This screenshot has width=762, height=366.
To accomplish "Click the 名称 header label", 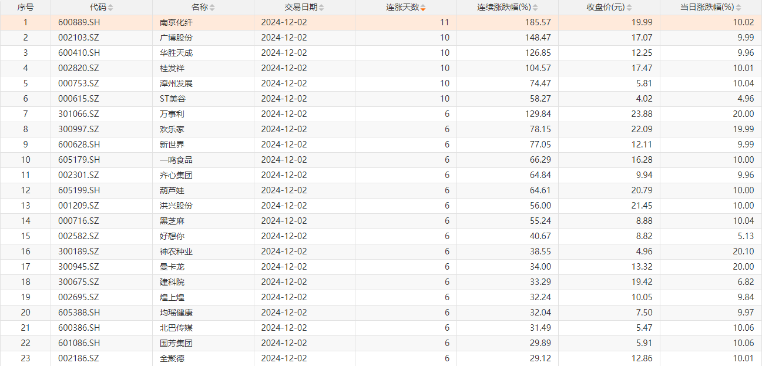I will pyautogui.click(x=199, y=8).
